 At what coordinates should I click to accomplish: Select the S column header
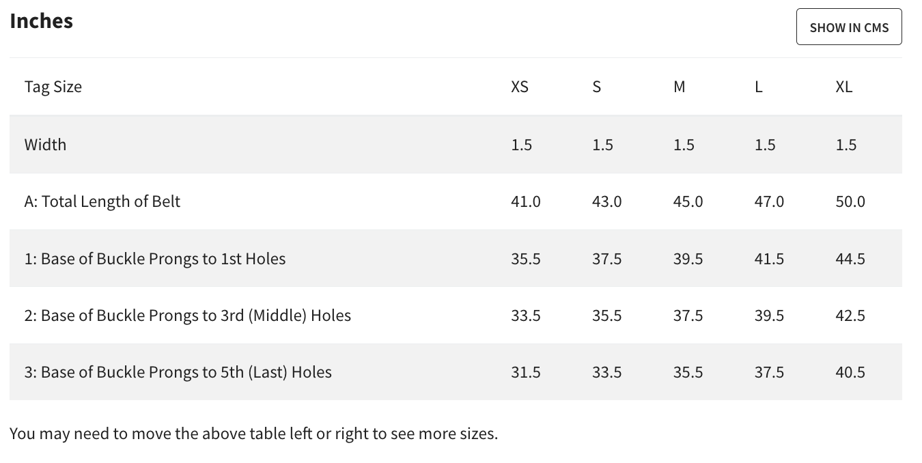pos(597,87)
